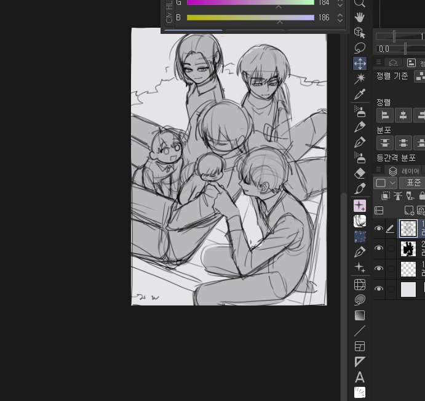The width and height of the screenshot is (425, 401).
Task: Choose the blue starry texture brush tool
Action: (360, 237)
